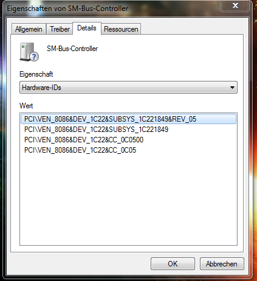Screen dimensions: 257x281
Task: Expand the Eigenschaft dropdown arrow
Action: click(232, 88)
